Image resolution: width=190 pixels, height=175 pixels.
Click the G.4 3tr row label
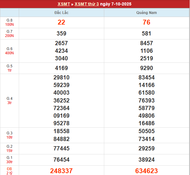pyautogui.click(x=10, y=100)
